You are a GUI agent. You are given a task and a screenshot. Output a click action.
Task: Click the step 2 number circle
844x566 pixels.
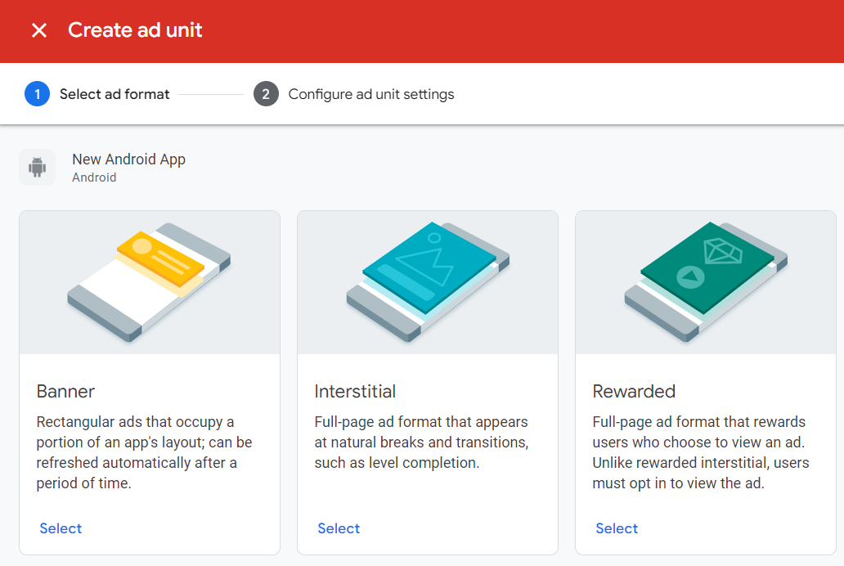266,94
